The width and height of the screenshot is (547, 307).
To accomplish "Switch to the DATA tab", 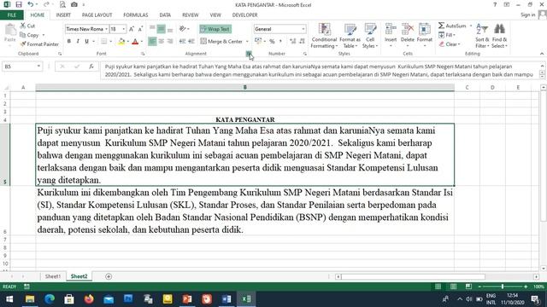I will point(165,15).
